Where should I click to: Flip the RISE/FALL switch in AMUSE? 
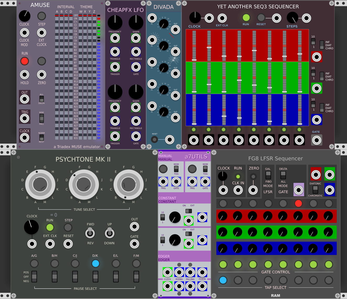coord(42,118)
